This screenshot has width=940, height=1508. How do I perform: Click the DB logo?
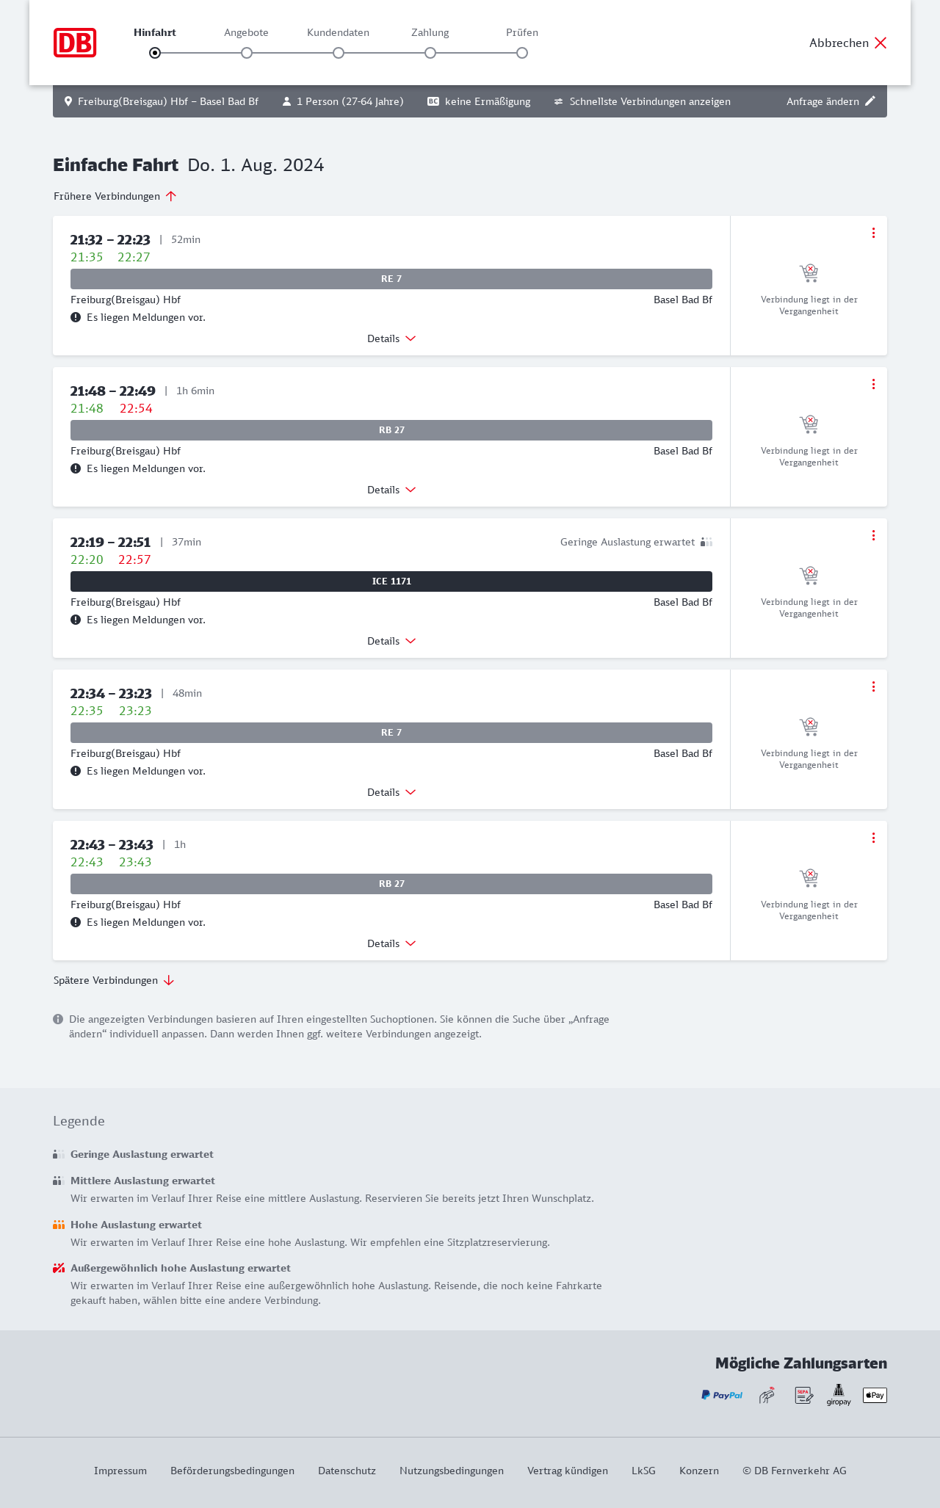(75, 43)
